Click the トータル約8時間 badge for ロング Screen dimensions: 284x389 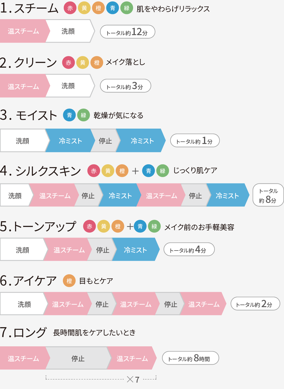click(190, 358)
